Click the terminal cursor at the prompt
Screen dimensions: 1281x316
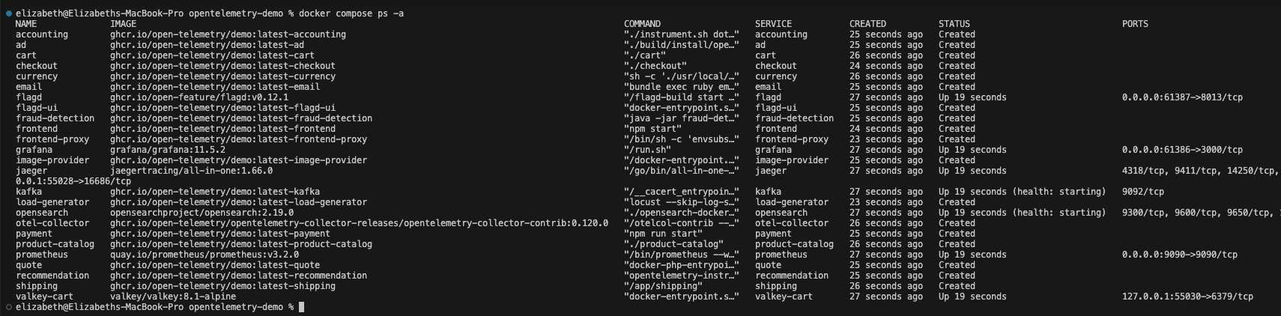pos(301,307)
